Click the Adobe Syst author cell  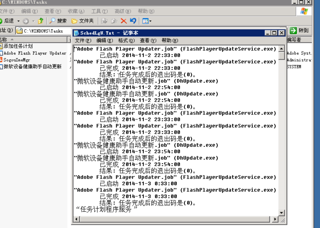pos(299,53)
